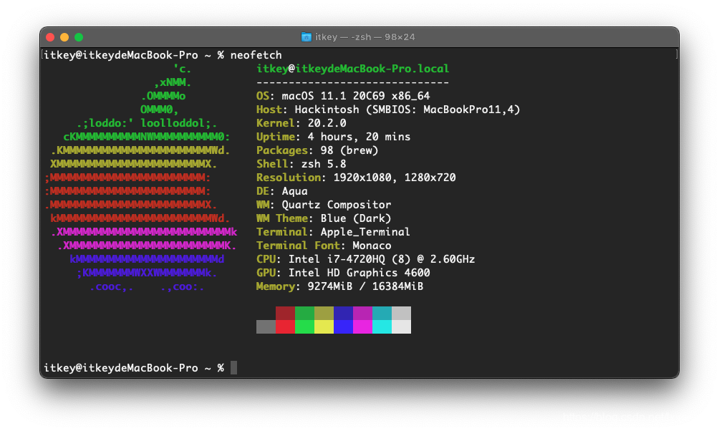Click the dark red color block, top row
This screenshot has height=431, width=719.
pos(285,313)
